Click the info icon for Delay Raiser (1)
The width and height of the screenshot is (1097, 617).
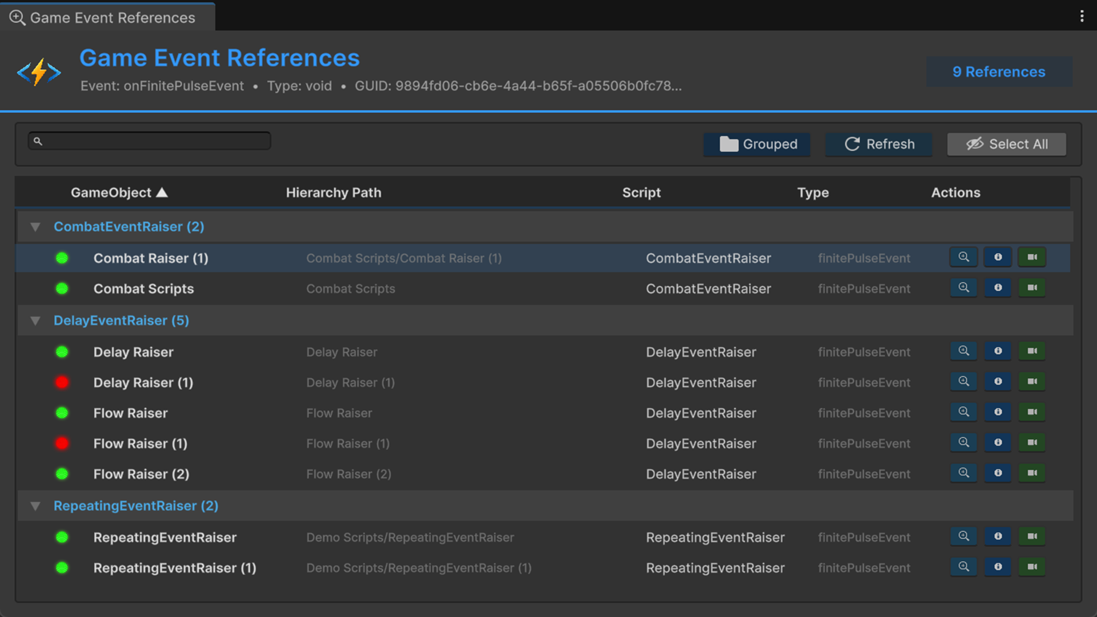coord(998,382)
